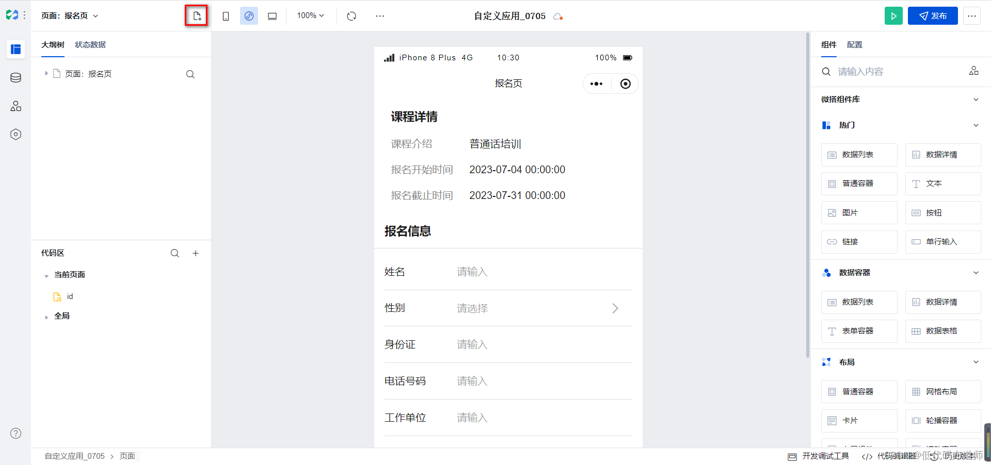Collapse the 数据容器 component group
The image size is (991, 465).
[976, 273]
